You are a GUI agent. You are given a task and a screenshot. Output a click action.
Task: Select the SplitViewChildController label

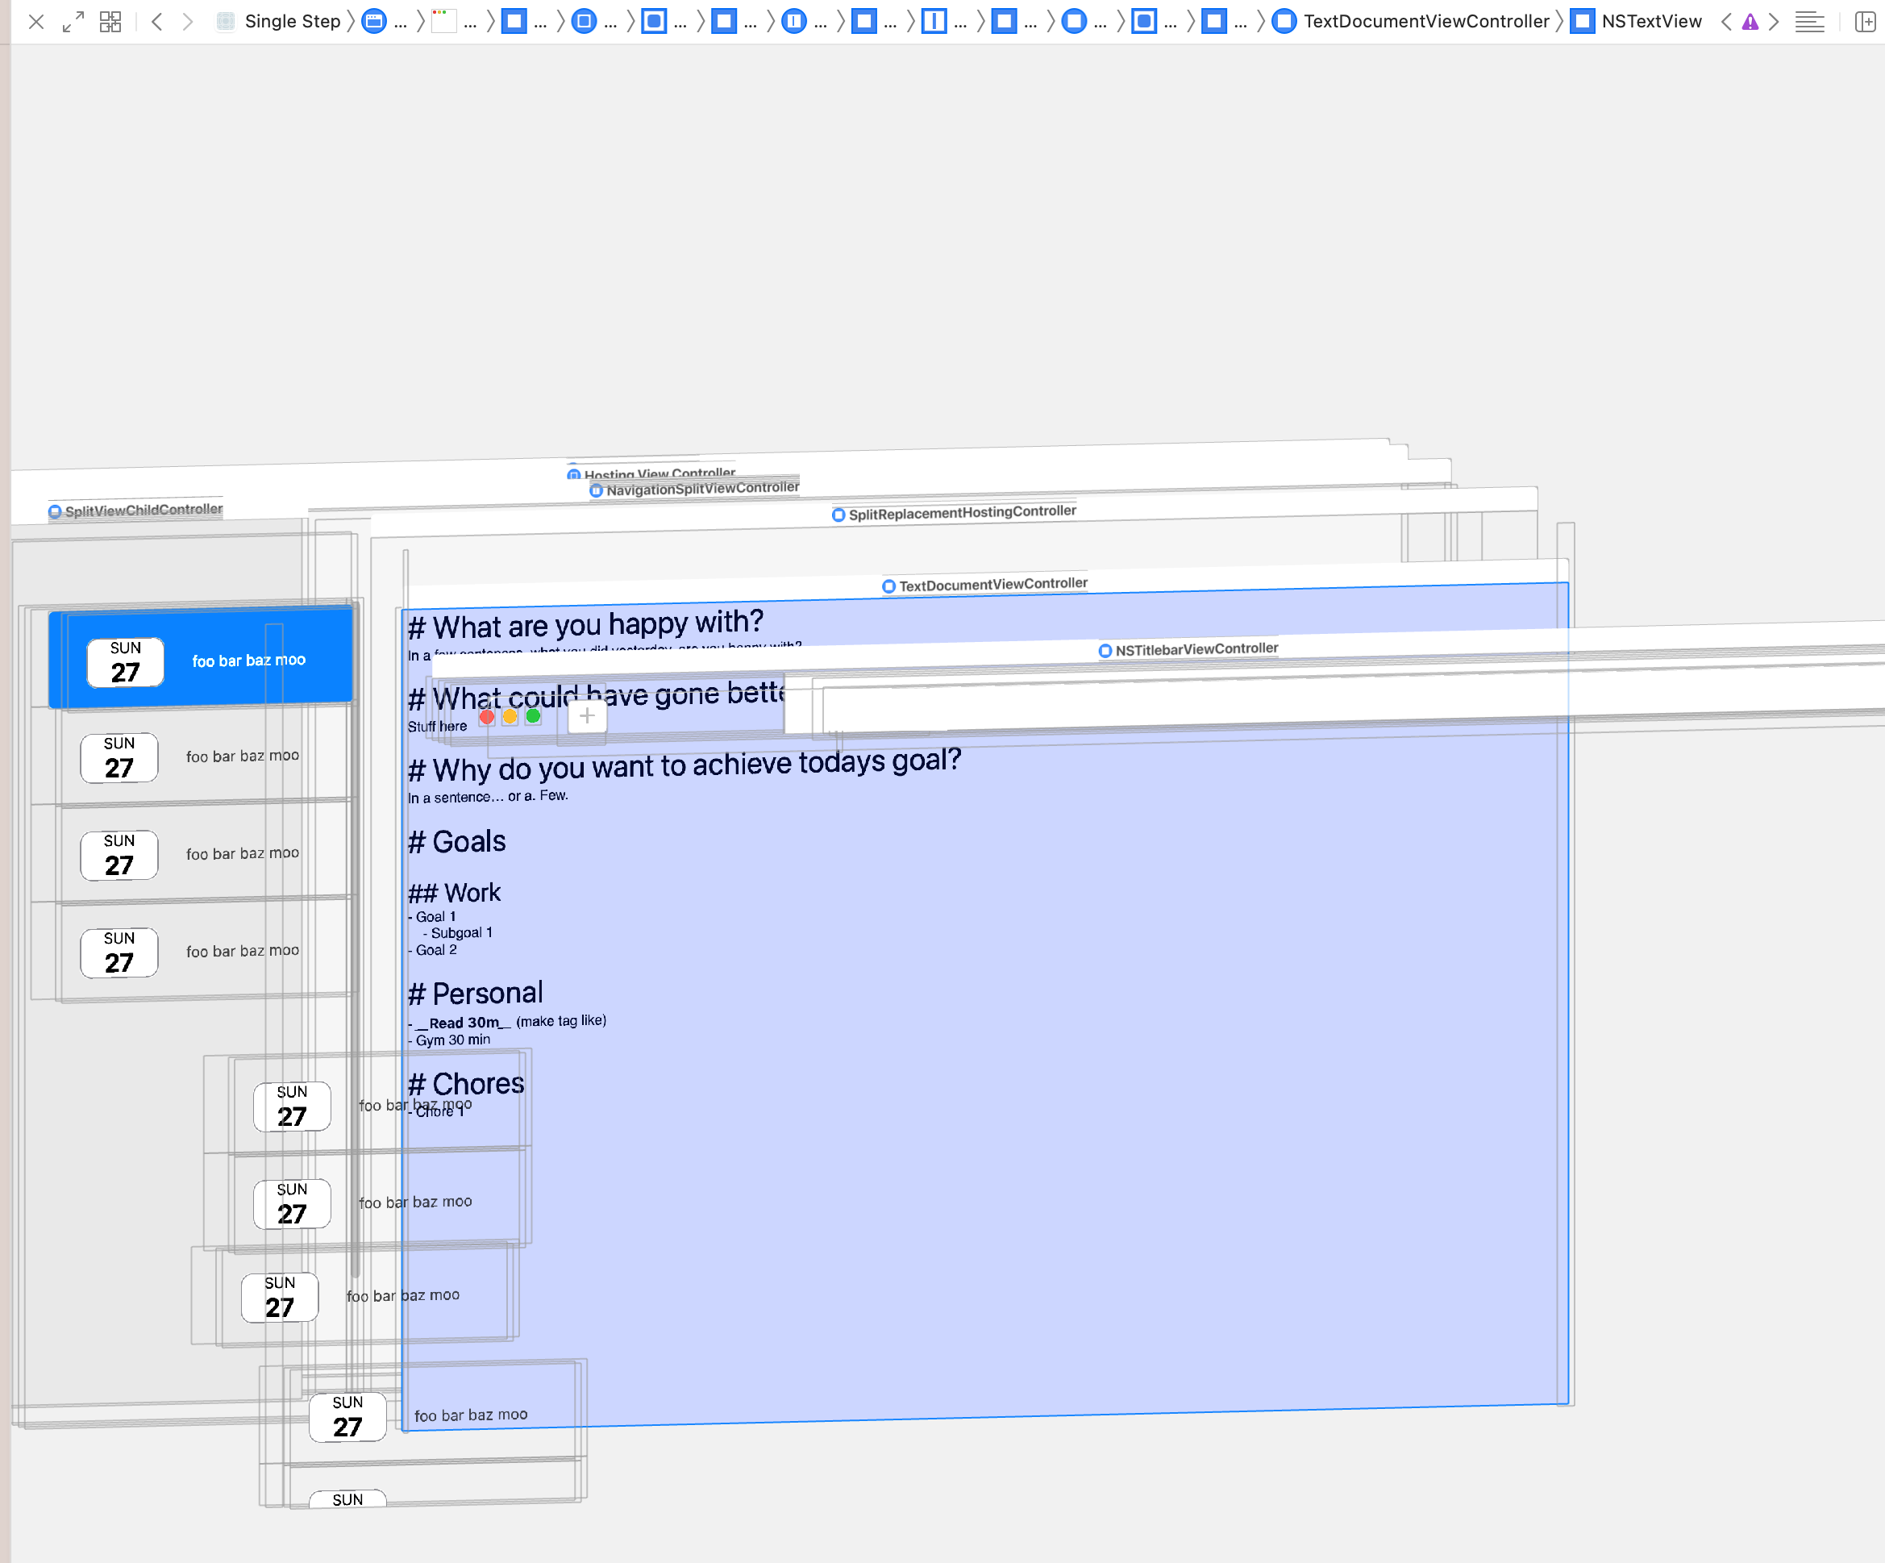143,510
